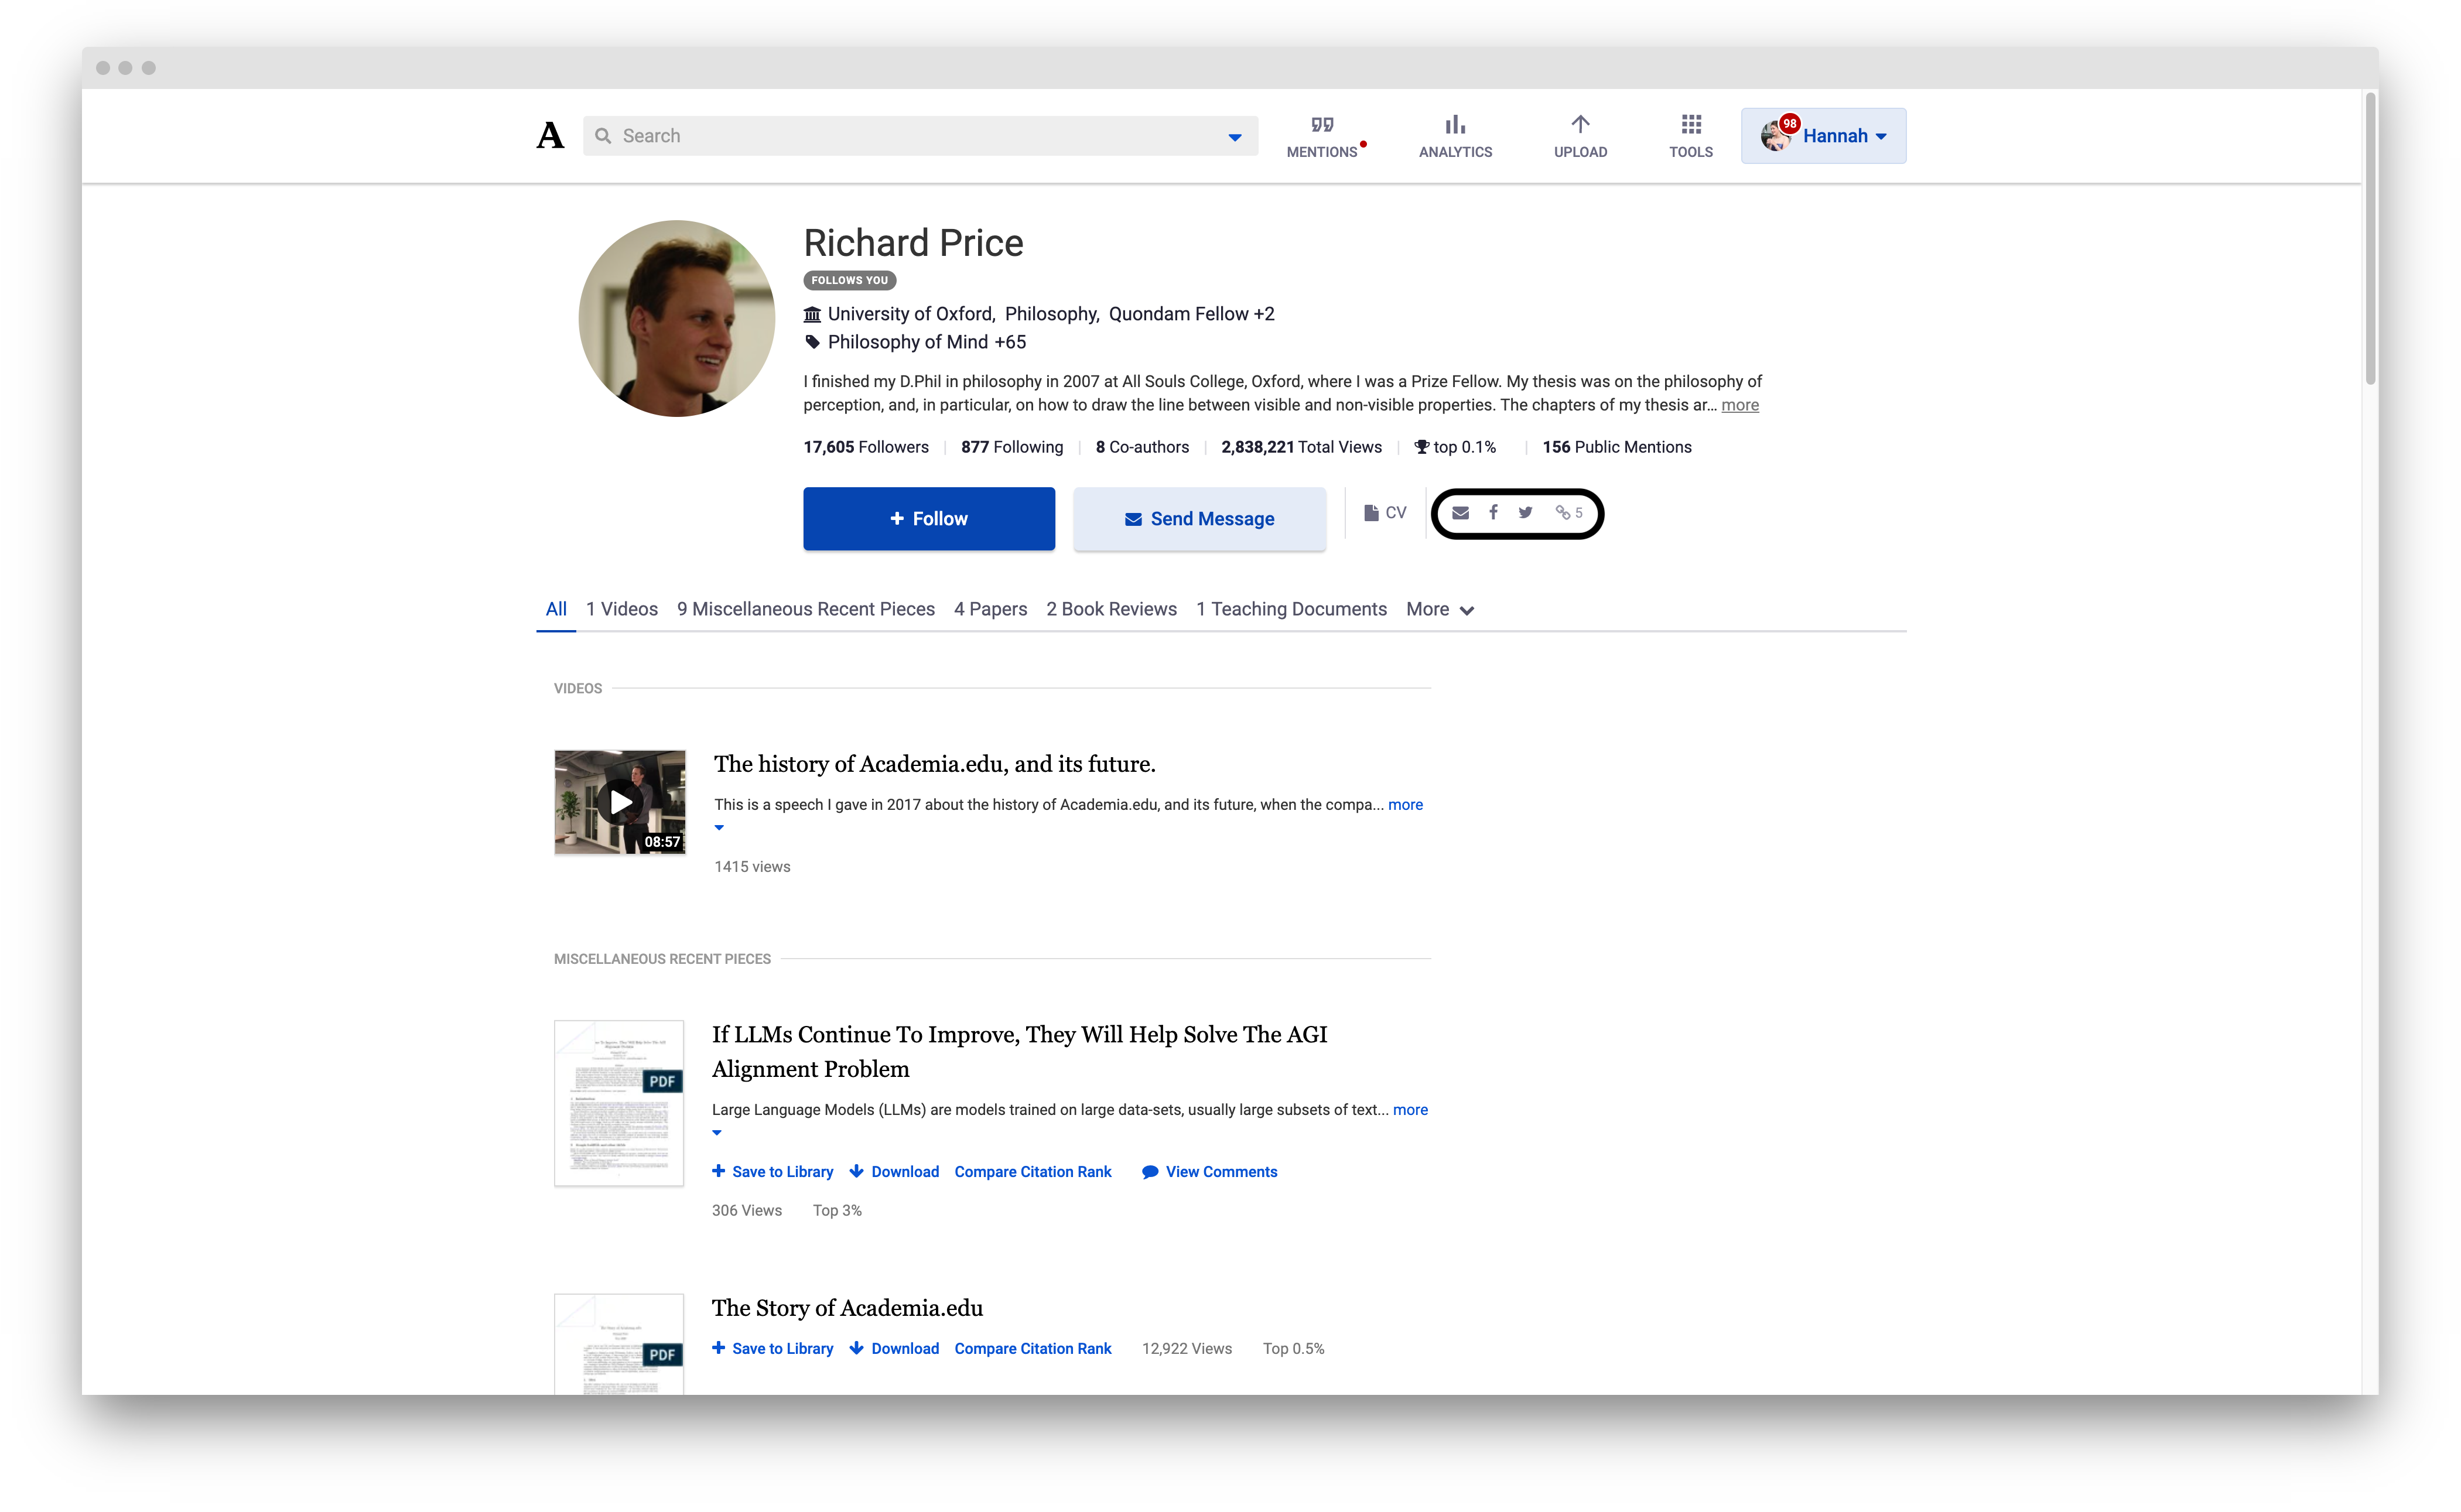2461x1512 pixels.
Task: Play the Academia.edu history video thumbnail
Action: (x=620, y=802)
